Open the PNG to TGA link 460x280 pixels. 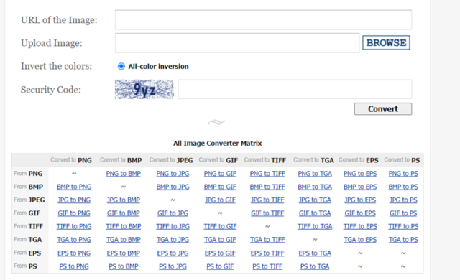tap(315, 174)
